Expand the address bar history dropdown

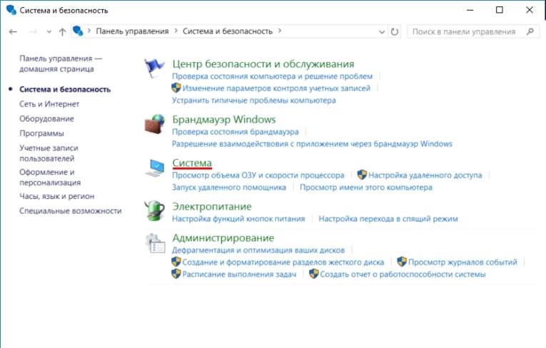coord(383,31)
